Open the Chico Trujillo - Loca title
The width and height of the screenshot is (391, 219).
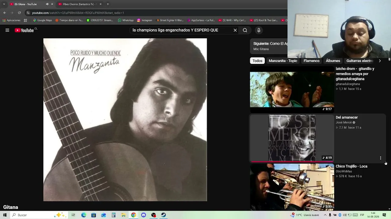tap(352, 166)
